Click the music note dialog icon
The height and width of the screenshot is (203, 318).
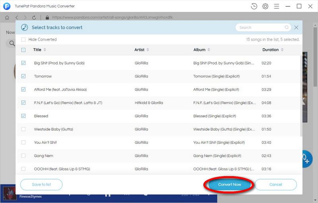click(x=25, y=27)
